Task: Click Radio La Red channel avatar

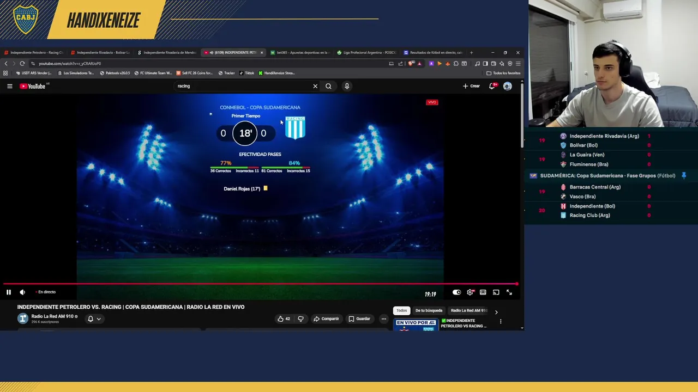Action: [23, 318]
